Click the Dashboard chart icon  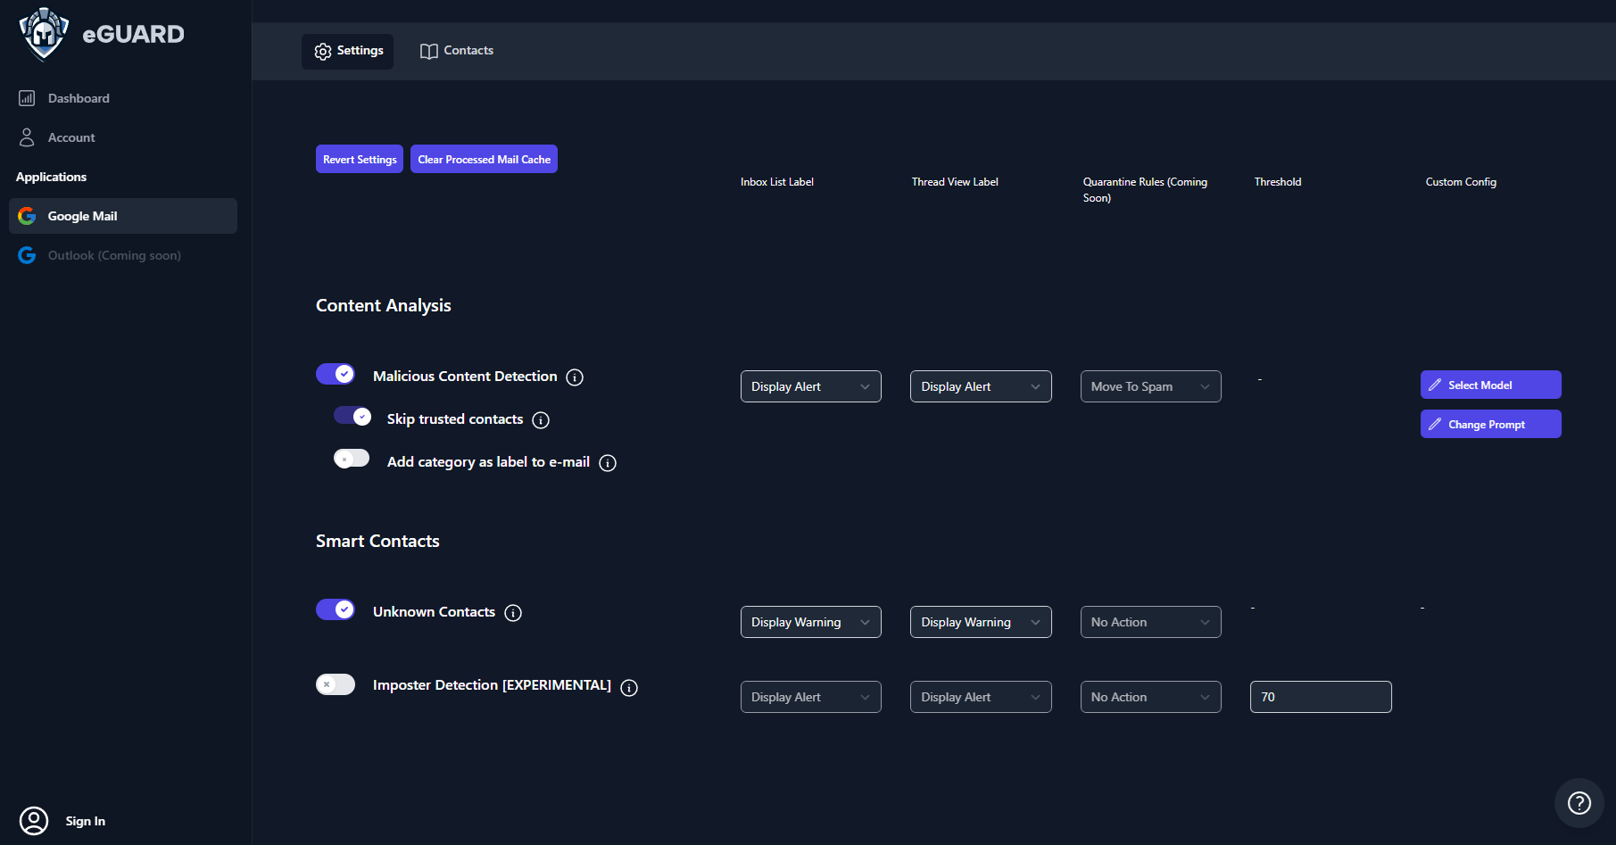[x=27, y=98]
